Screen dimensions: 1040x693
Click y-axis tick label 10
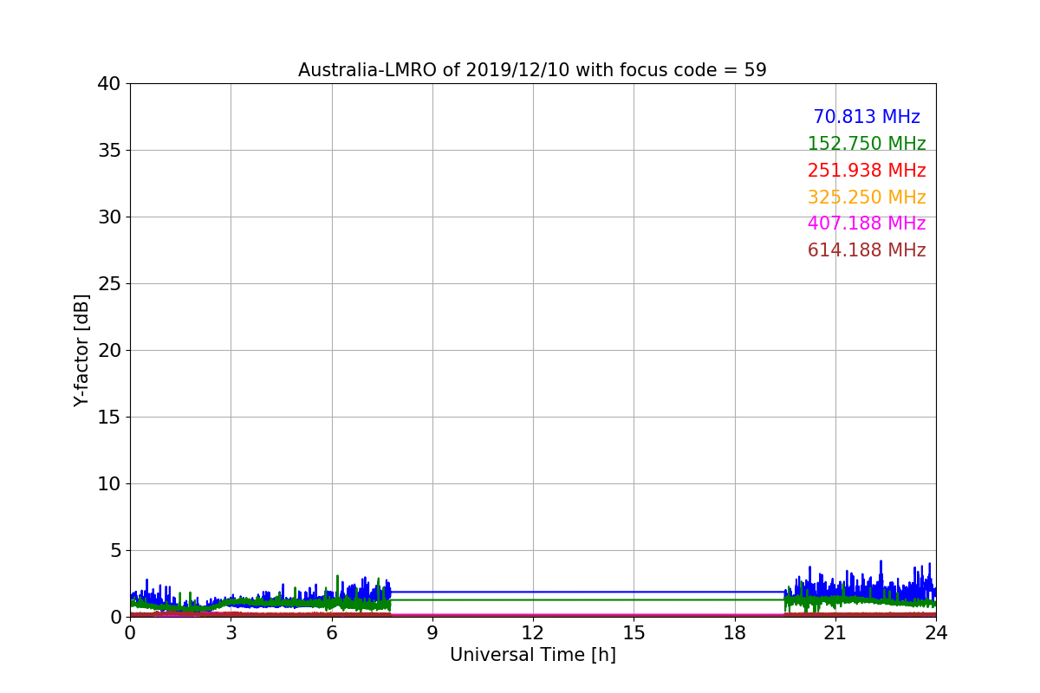tap(109, 484)
